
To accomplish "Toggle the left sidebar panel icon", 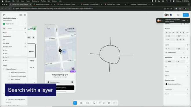I will point(25,15).
